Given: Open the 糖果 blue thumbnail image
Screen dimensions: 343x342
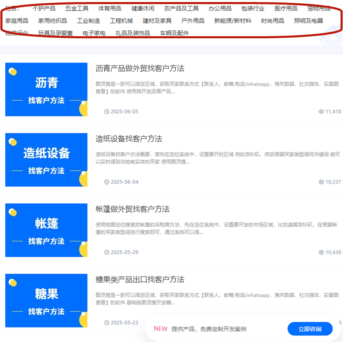Looking at the screenshot, I should pyautogui.click(x=46, y=300).
